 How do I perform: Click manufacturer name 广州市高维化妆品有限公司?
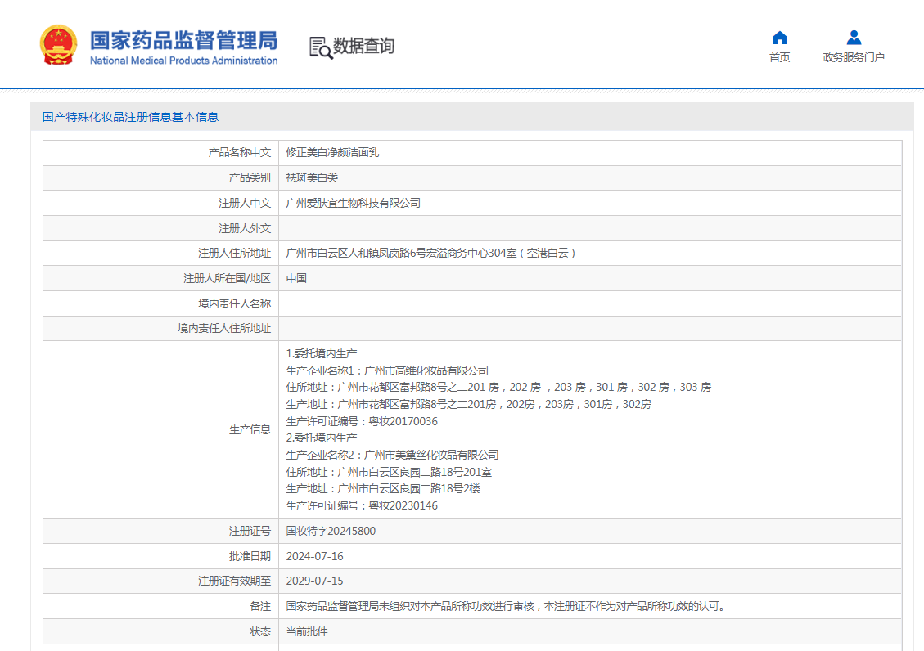pos(426,370)
